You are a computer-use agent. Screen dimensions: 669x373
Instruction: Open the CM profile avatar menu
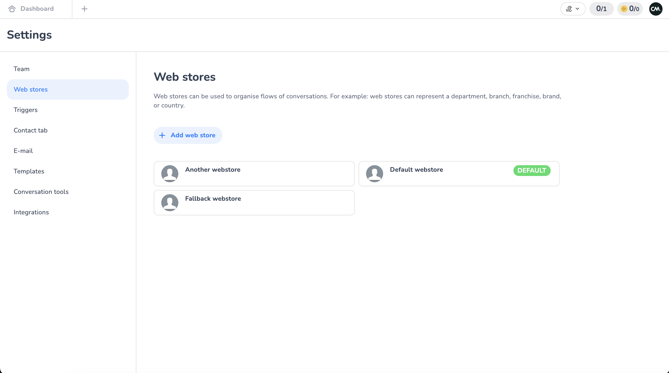point(656,9)
